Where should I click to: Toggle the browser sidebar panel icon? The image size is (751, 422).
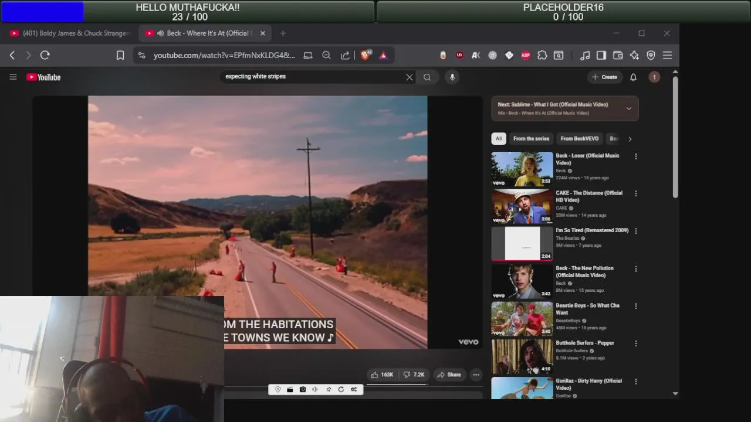click(601, 55)
